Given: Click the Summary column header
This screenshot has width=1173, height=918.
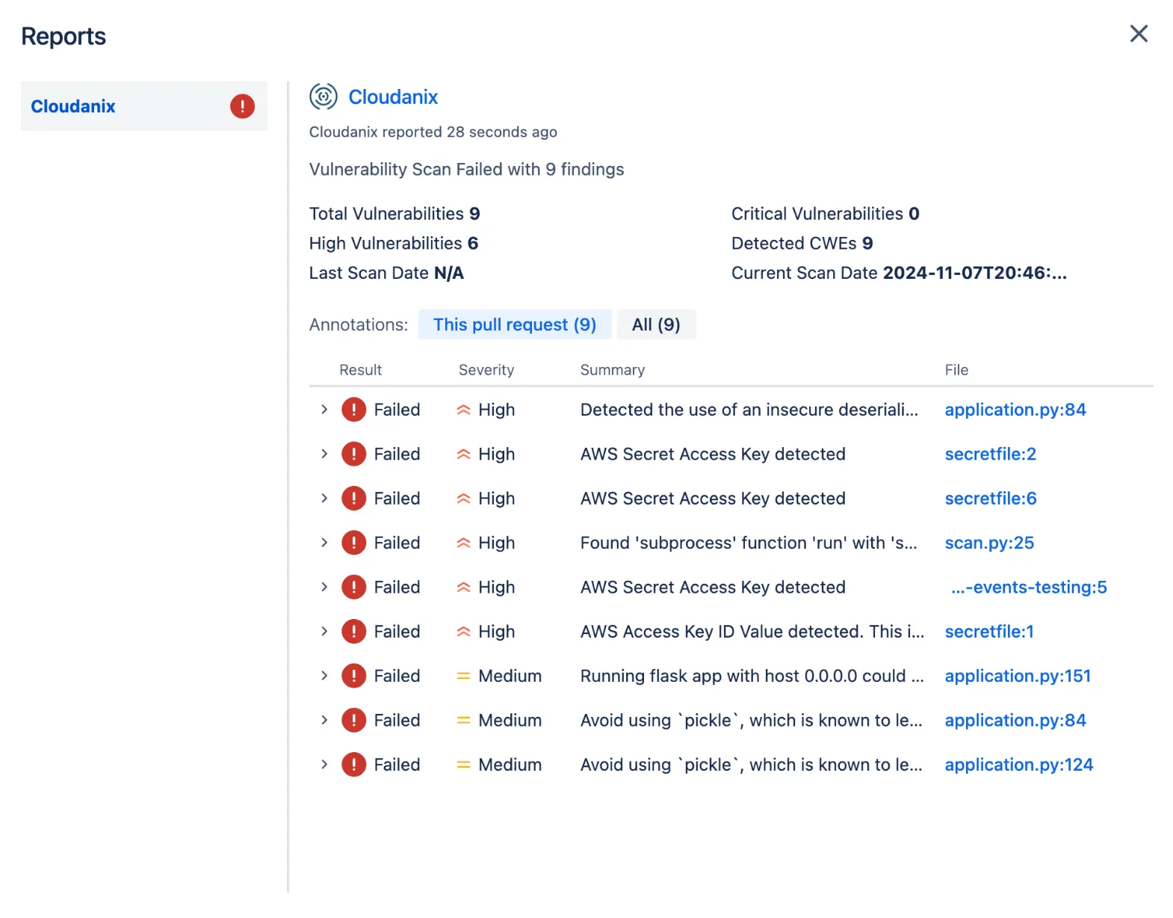Looking at the screenshot, I should [x=613, y=370].
